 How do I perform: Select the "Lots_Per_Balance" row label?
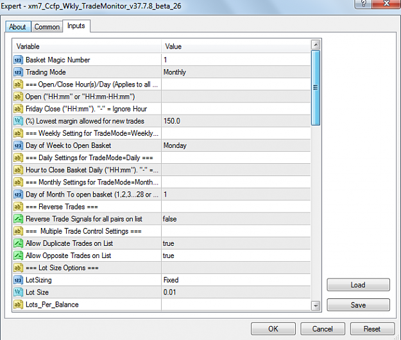pos(52,305)
